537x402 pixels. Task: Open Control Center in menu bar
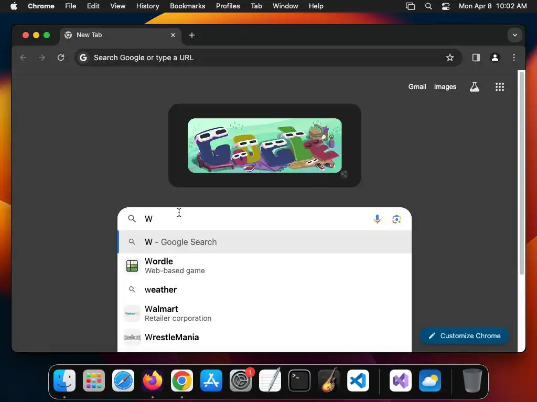(446, 6)
